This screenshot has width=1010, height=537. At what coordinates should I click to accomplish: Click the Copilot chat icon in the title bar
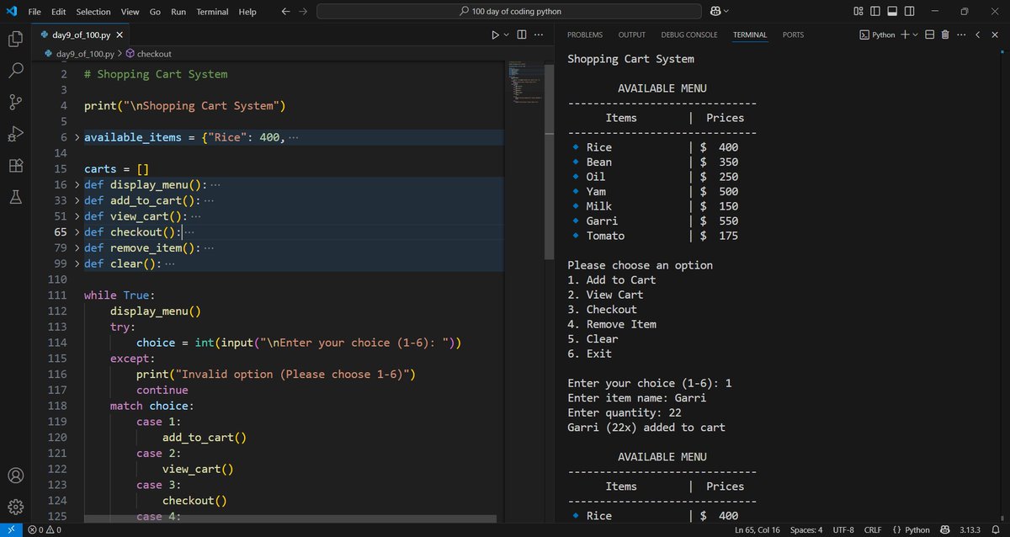(x=715, y=11)
